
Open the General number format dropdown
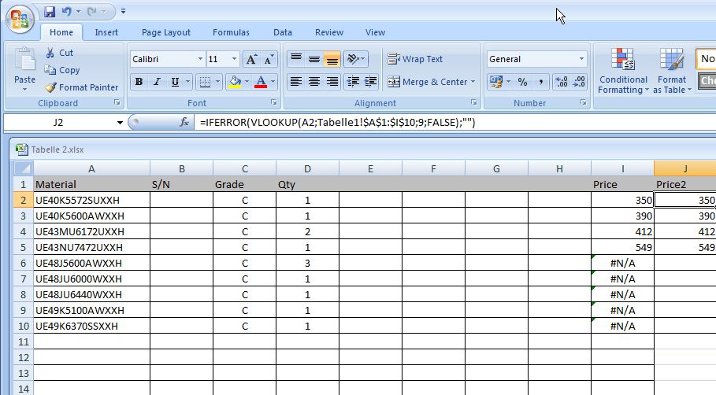[581, 59]
